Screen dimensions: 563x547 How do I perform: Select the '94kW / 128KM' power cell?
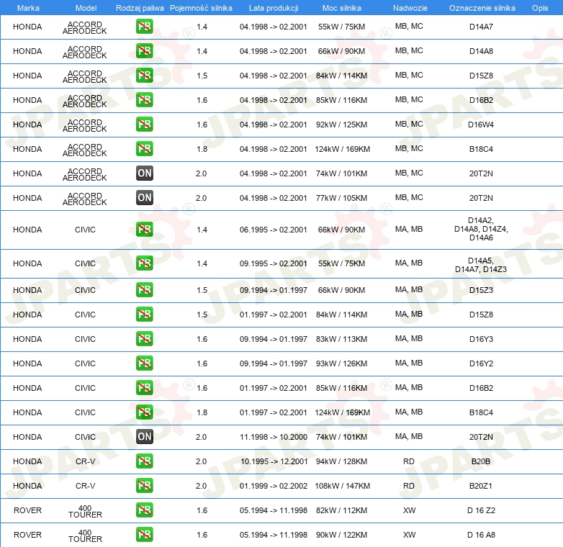(341, 461)
